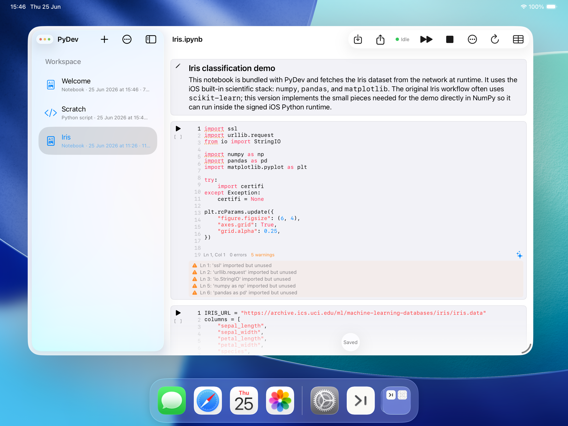Open Settings from the dock
This screenshot has width=568, height=426.
click(324, 400)
